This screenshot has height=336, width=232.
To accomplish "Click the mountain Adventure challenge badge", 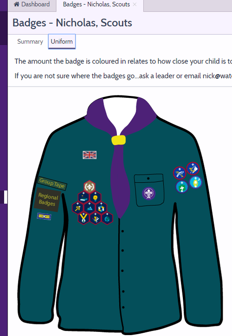I will pyautogui.click(x=89, y=208).
